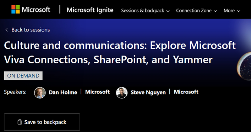Click the ON DEMAND badge
Screen dimensions: 251x132
(23, 76)
